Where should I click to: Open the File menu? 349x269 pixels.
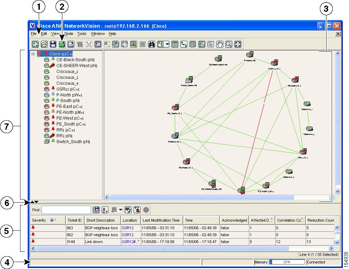34,34
